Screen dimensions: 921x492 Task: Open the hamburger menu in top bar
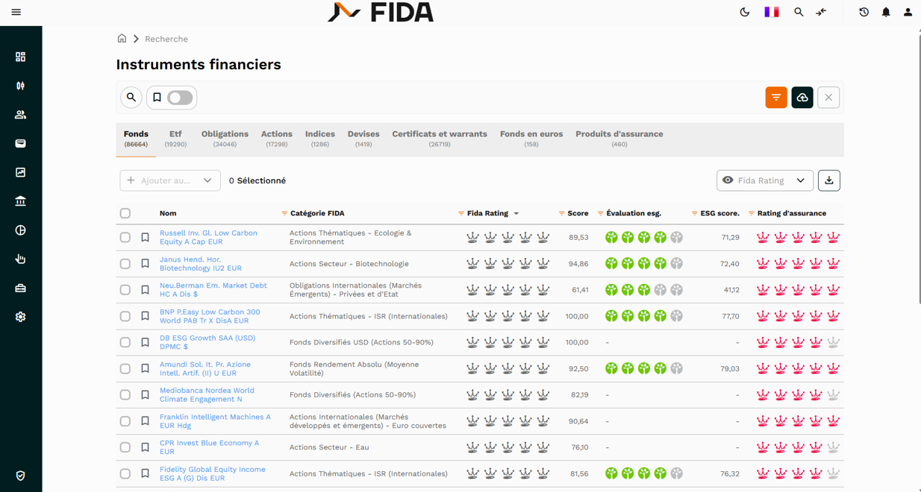click(16, 12)
